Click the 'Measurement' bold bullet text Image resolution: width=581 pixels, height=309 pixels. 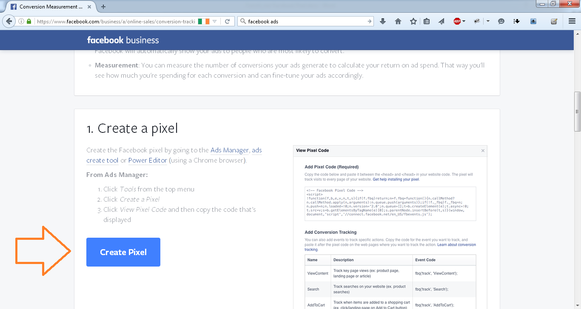117,65
